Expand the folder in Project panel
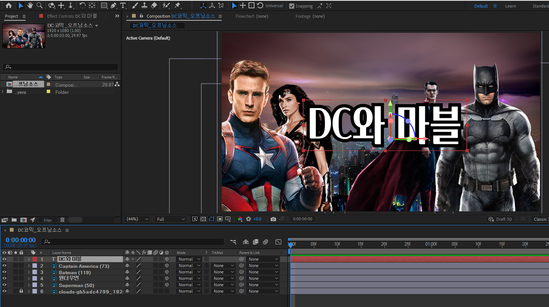Image resolution: width=549 pixels, height=307 pixels. [3, 92]
